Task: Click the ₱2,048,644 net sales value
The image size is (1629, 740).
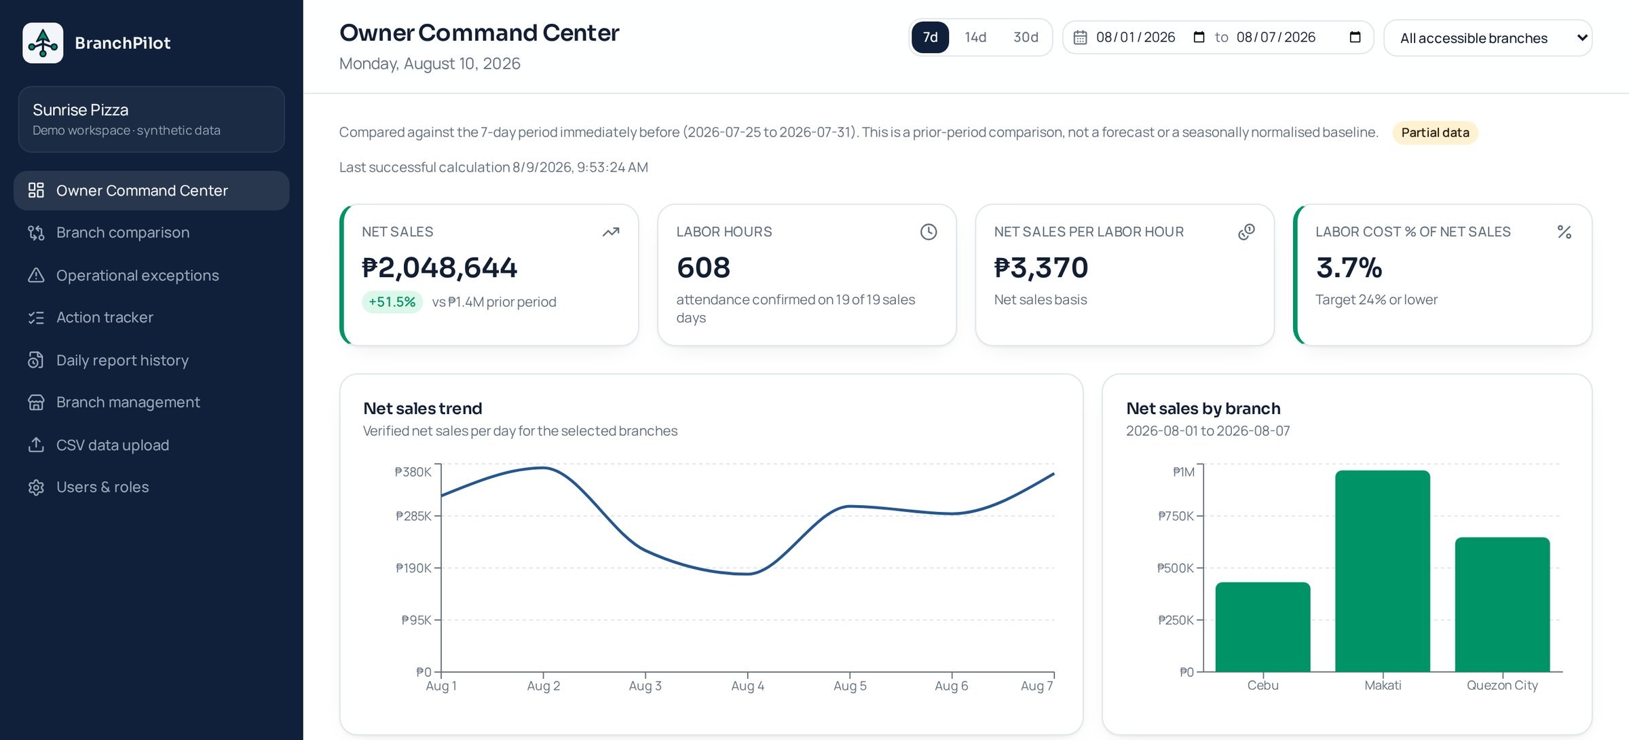Action: tap(440, 267)
